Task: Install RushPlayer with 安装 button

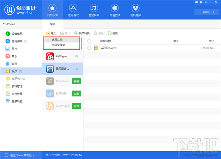Action: (x=76, y=106)
